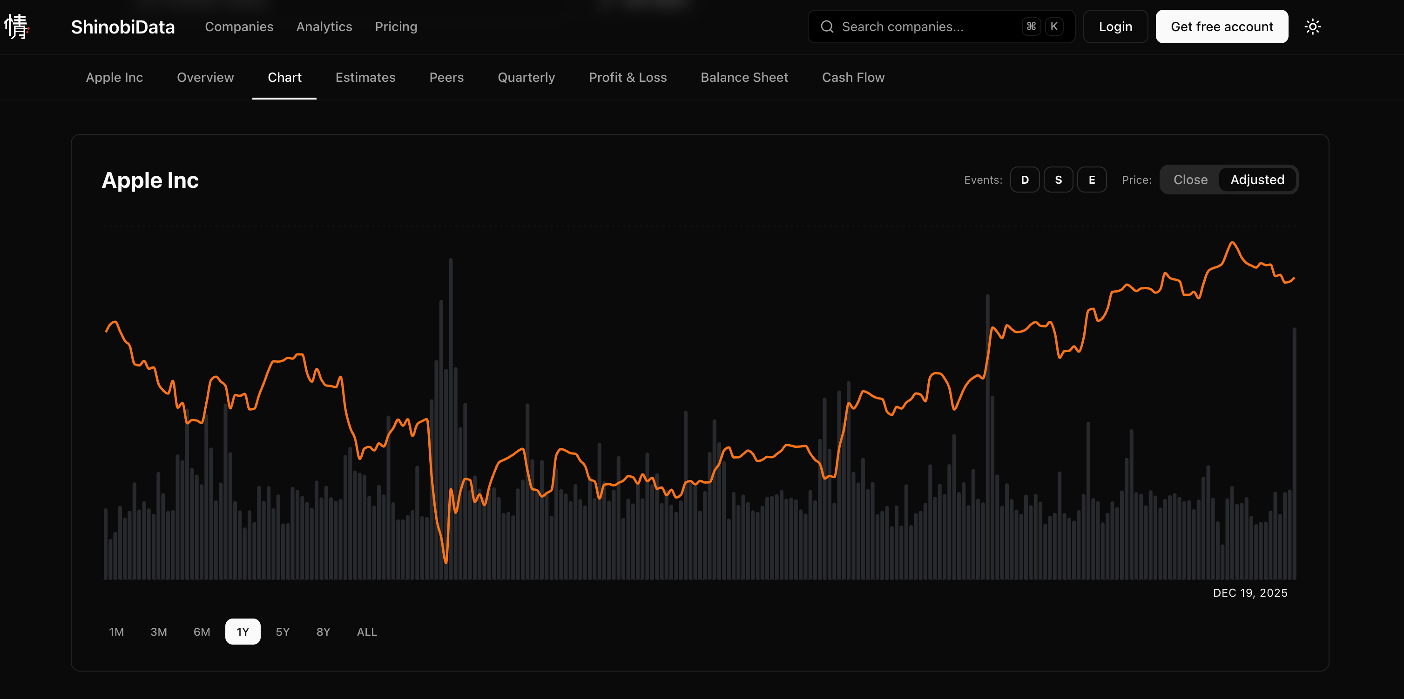Switch price mode to Close
The width and height of the screenshot is (1404, 699).
coord(1190,180)
